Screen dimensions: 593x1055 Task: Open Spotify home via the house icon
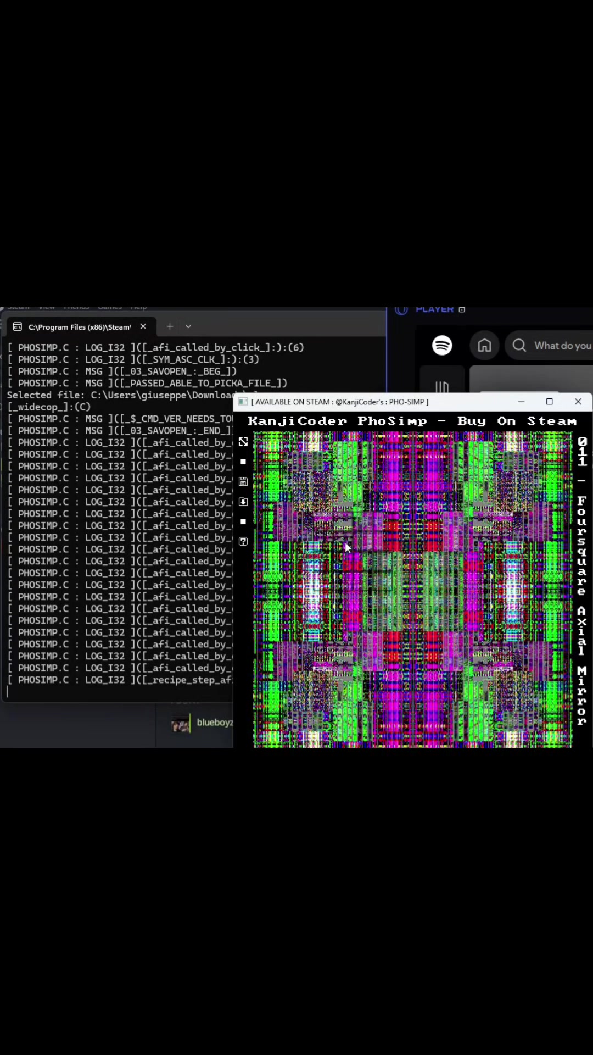click(x=484, y=345)
